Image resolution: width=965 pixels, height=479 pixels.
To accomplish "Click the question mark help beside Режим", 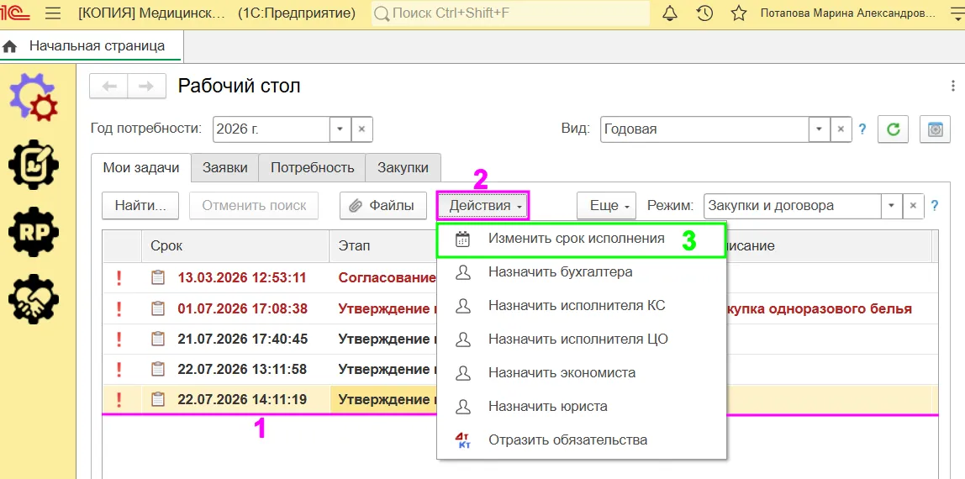I will 935,206.
